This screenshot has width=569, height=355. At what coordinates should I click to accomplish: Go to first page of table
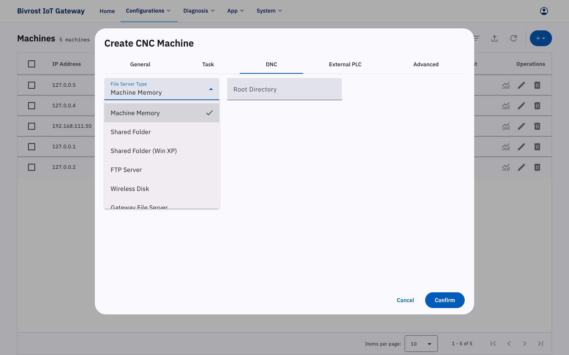tap(493, 344)
